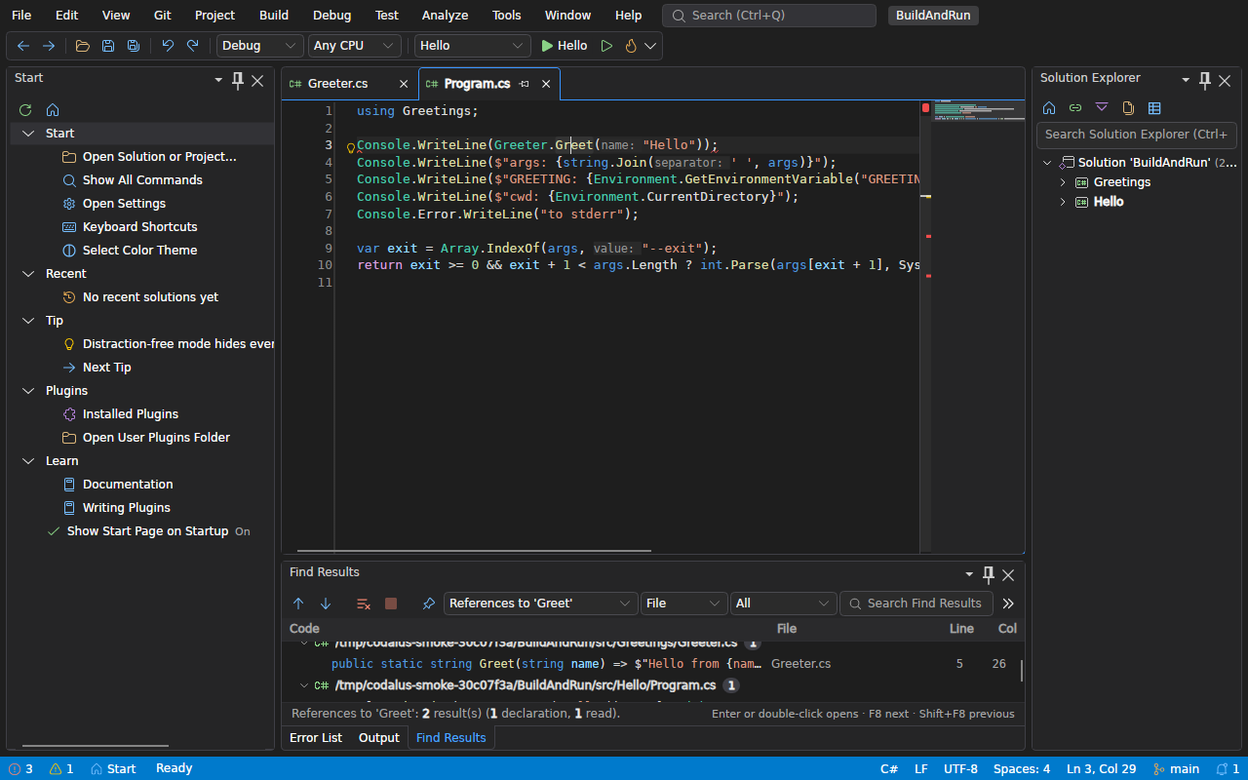Open the run options dropdown arrow beside the flame icon
Viewport: 1248px width, 780px height.
coord(650,46)
